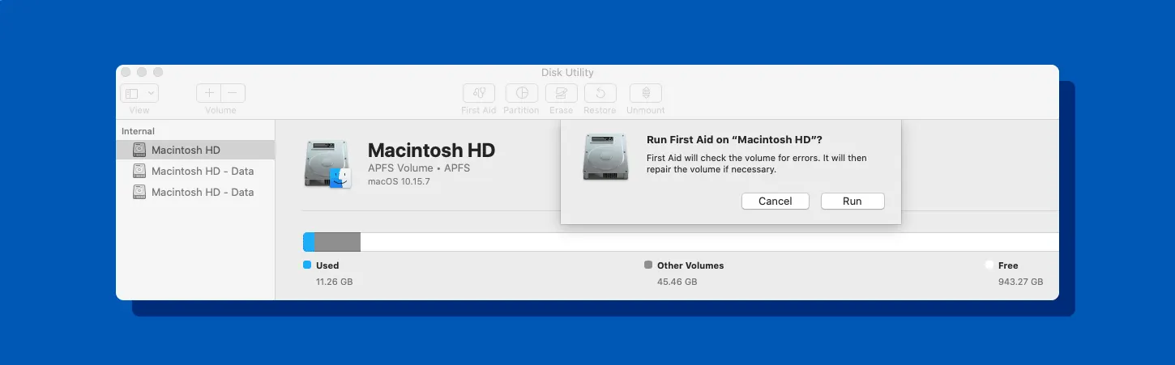Viewport: 1175px width, 365px height.
Task: Remove volume with minus button
Action: click(233, 93)
